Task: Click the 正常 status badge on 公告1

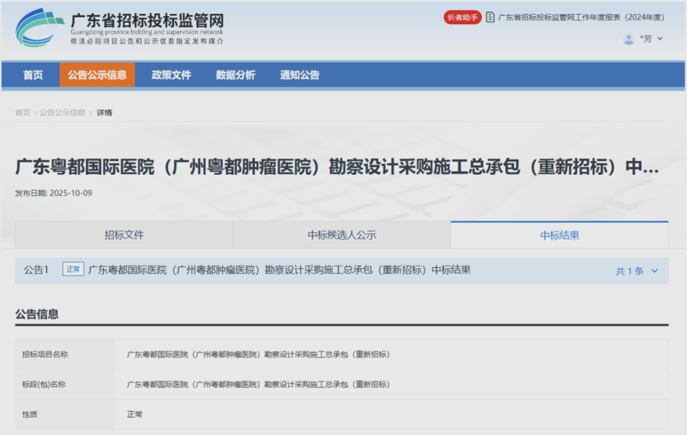Action: click(x=73, y=269)
